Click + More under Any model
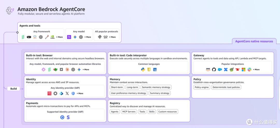This screenshot has height=128, width=280. (88, 37)
